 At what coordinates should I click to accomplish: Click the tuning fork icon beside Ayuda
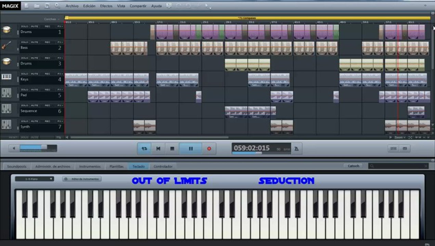pyautogui.click(x=169, y=6)
